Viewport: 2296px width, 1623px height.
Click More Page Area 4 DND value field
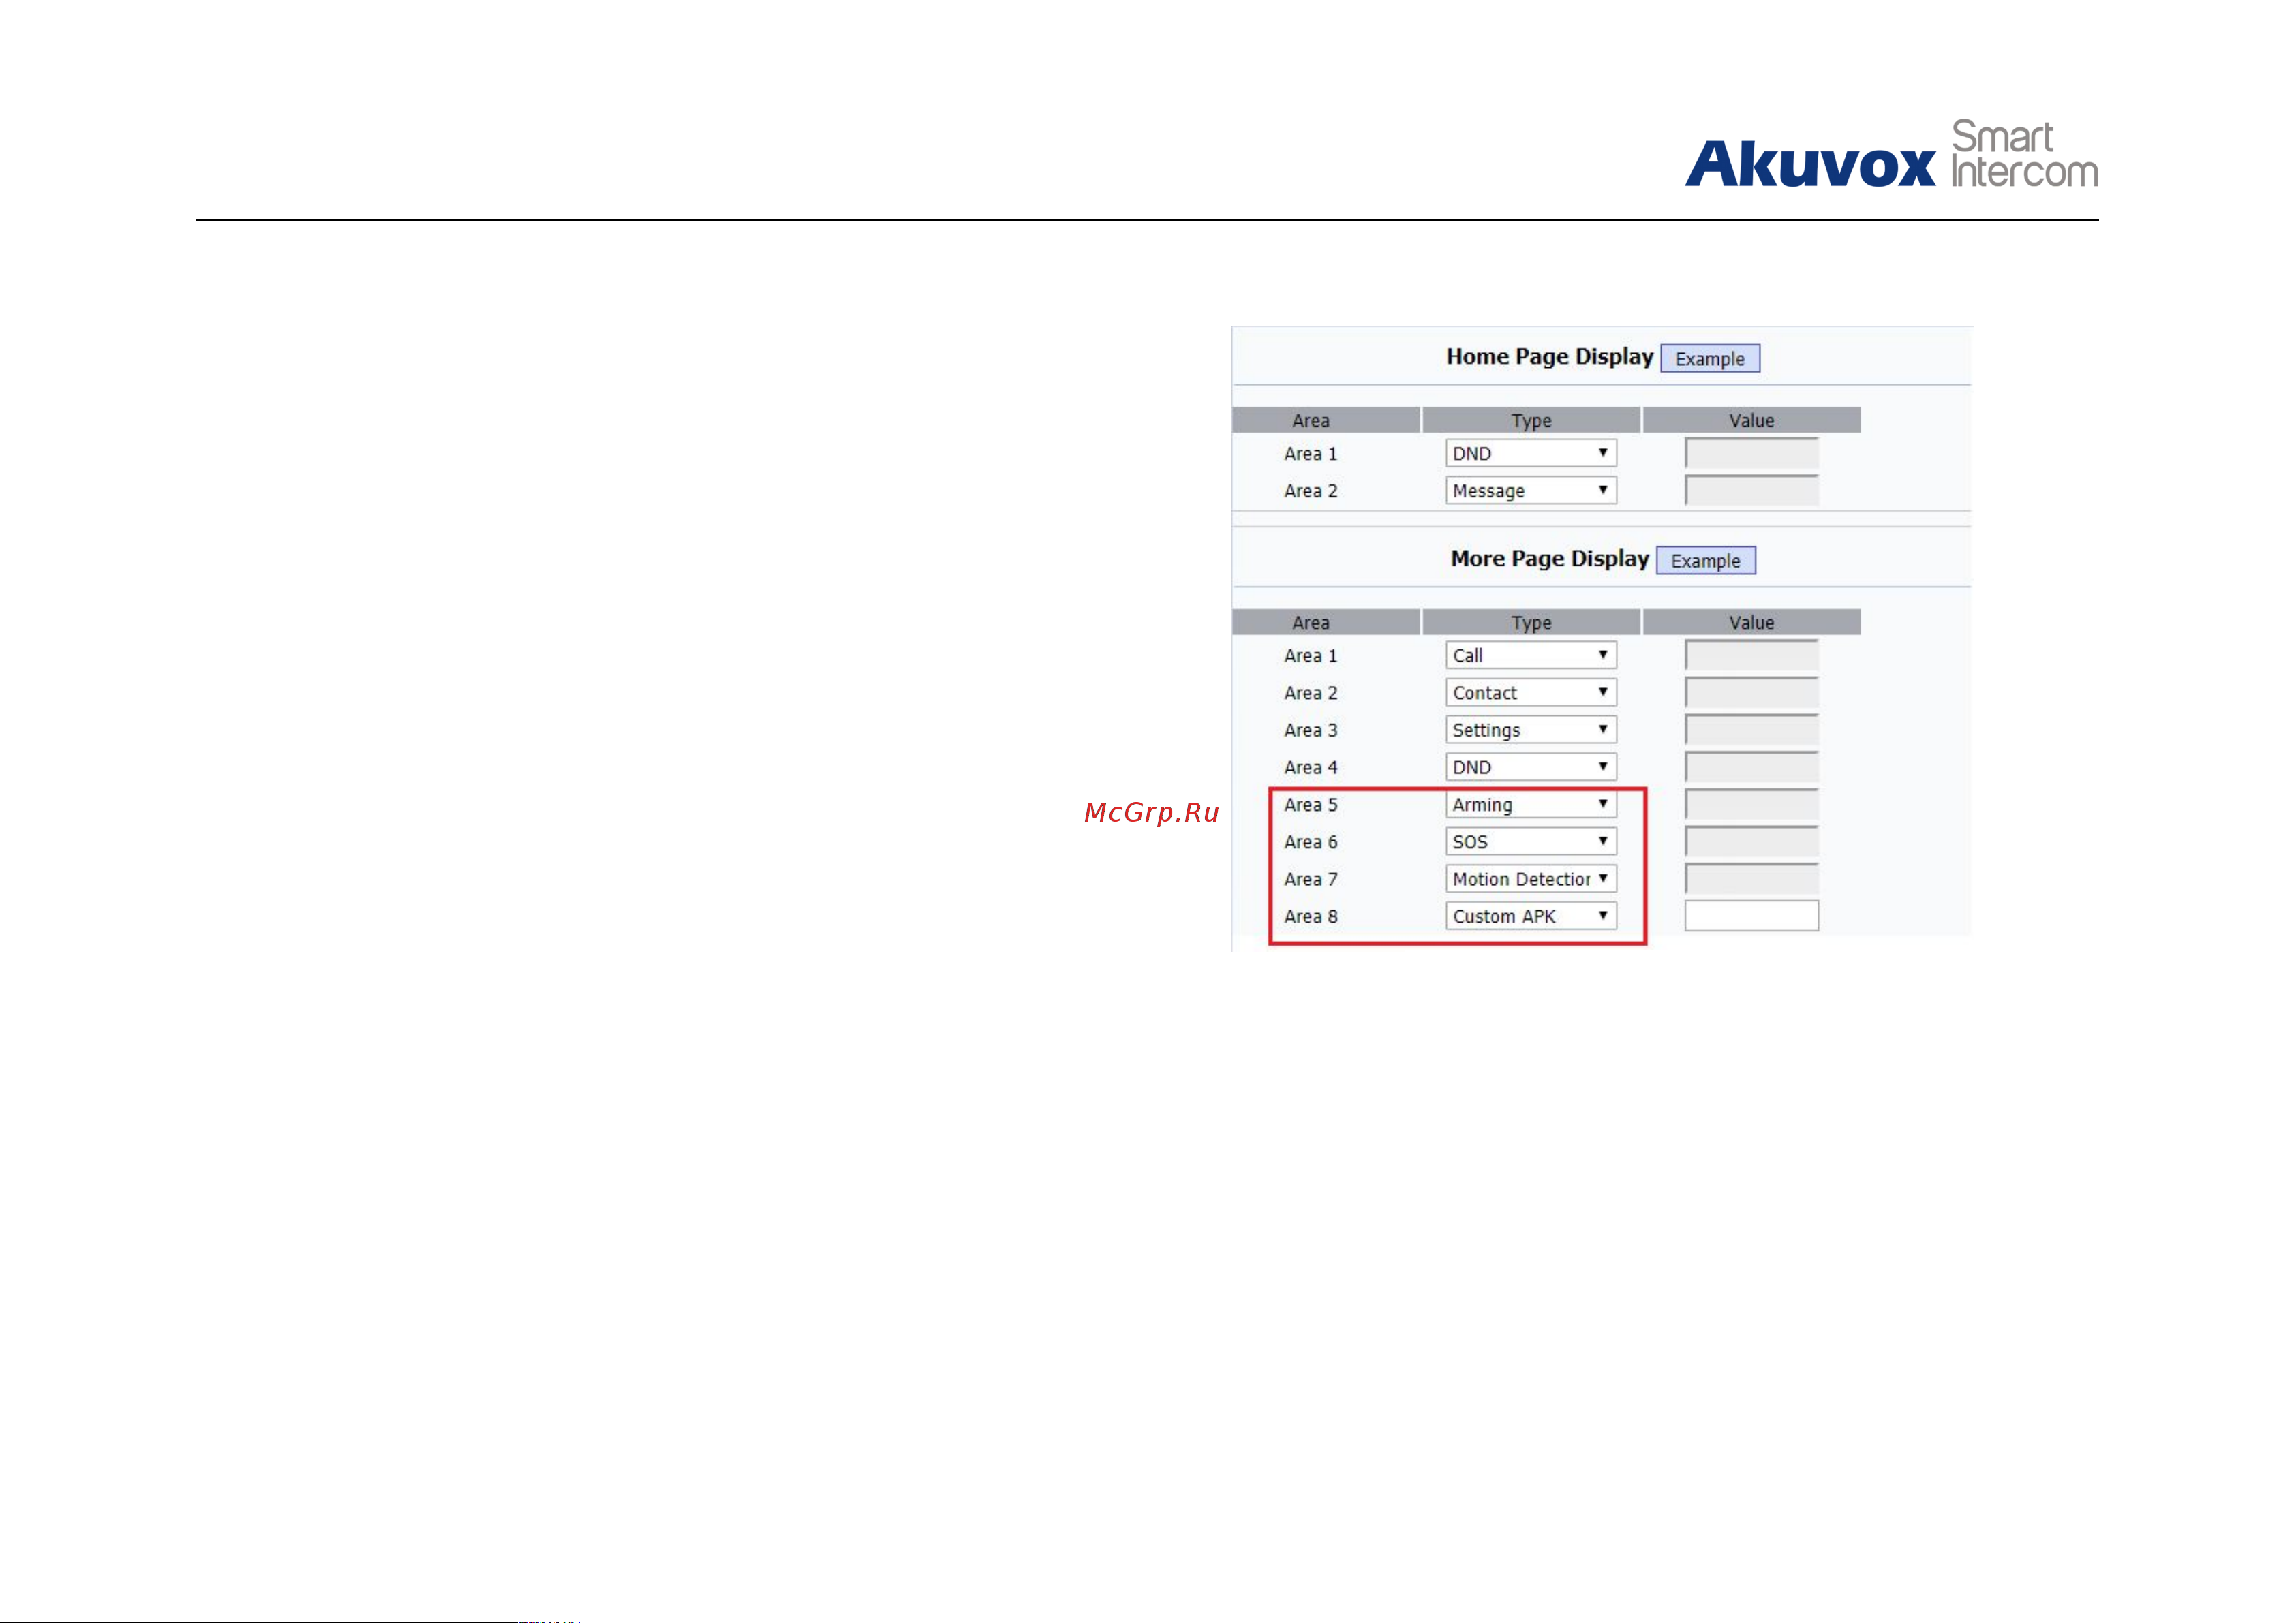[1752, 767]
